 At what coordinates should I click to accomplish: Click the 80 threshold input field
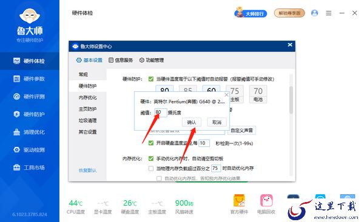click(x=161, y=113)
